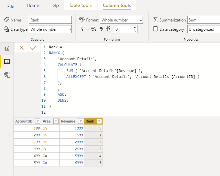This screenshot has height=176, width=220.
Task: Click the Area cell showing IN
Action: 50,149
